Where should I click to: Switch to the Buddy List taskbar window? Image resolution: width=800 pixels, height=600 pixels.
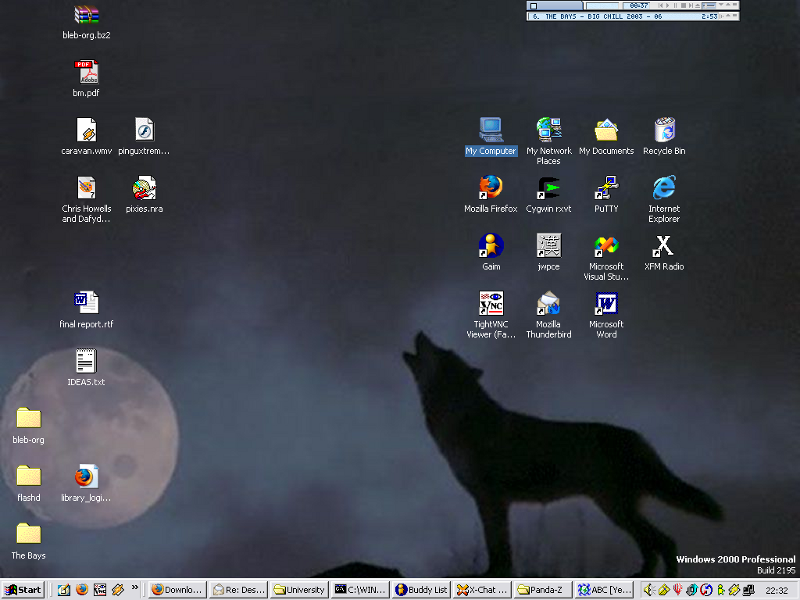[x=422, y=590]
